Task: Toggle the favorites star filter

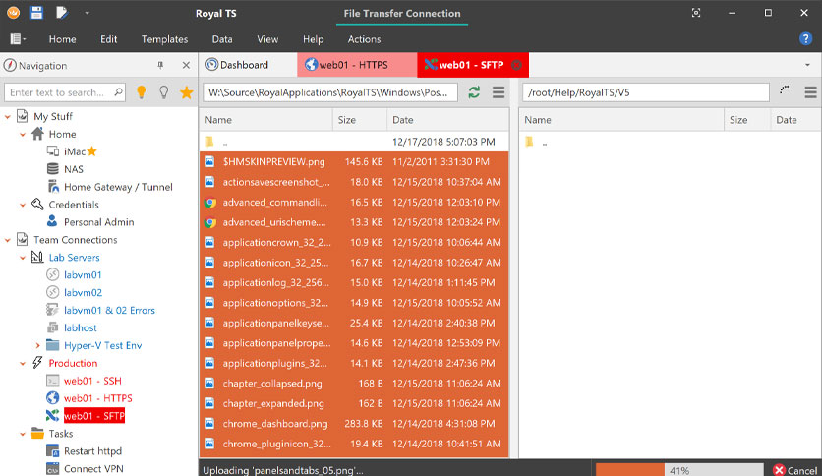Action: 187,92
